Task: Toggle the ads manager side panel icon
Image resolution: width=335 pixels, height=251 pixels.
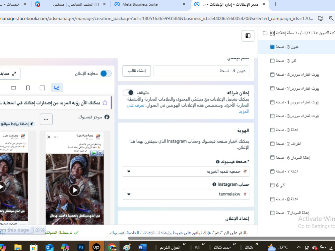Action: (x=248, y=36)
